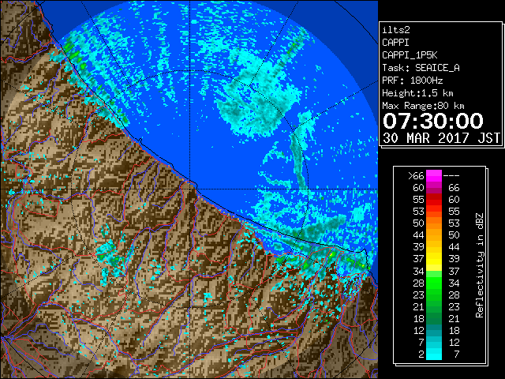Pick the red 55–60 dBZ color band
Screen dimensions: 505x379
point(434,200)
